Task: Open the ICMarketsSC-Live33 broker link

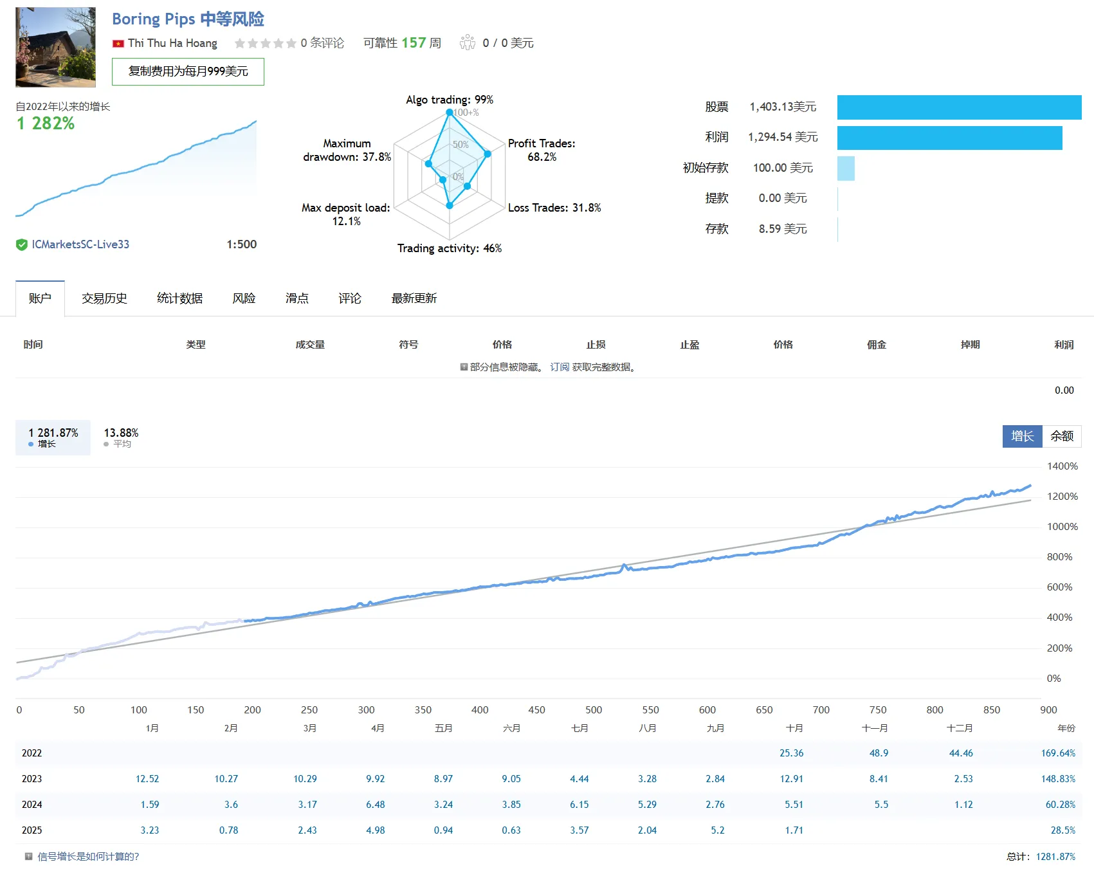Action: (x=80, y=244)
